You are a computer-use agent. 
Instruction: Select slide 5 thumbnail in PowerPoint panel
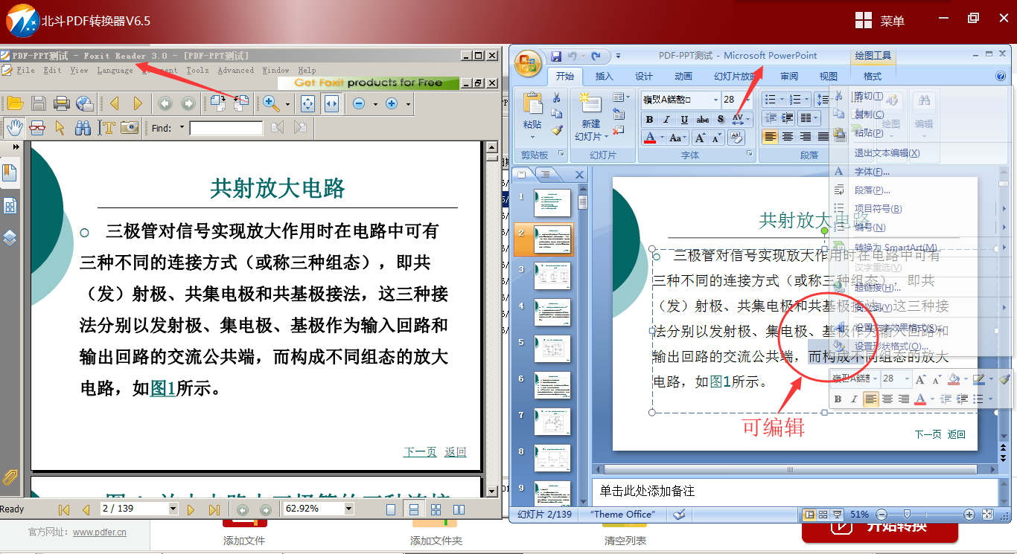[552, 349]
